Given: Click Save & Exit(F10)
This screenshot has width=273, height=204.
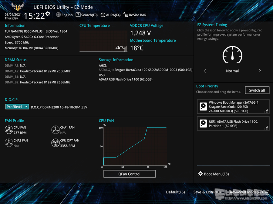Looking at the screenshot, I should coord(207,192).
